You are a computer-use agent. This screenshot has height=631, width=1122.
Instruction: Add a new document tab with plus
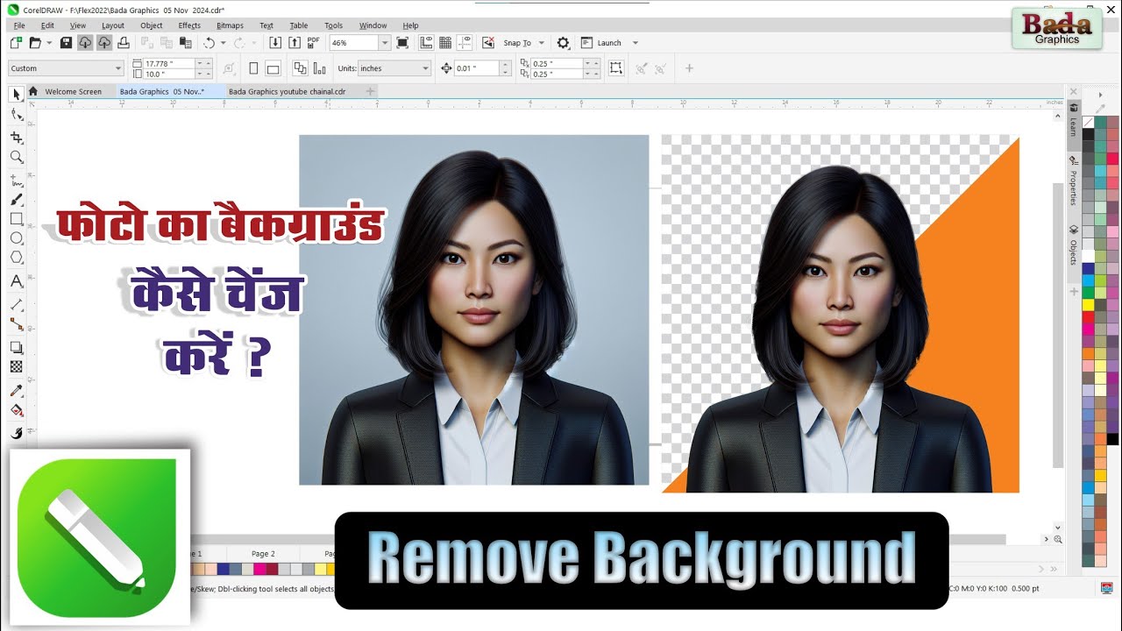[x=371, y=91]
